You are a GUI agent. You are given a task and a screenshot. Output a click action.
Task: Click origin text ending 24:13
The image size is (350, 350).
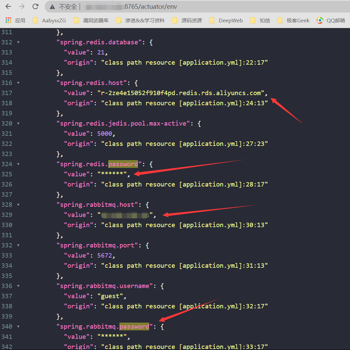point(185,103)
